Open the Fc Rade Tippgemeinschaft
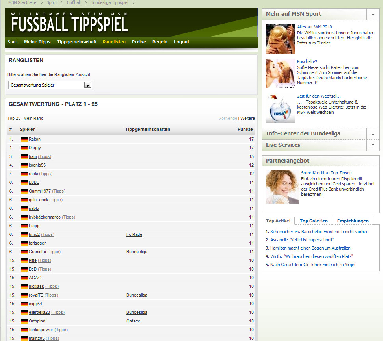The width and height of the screenshot is (383, 341). (x=134, y=234)
